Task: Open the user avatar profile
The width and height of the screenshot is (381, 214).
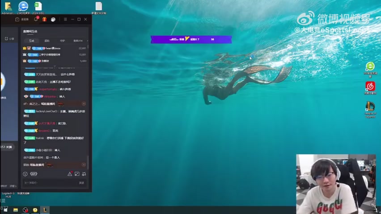Action: (x=53, y=19)
